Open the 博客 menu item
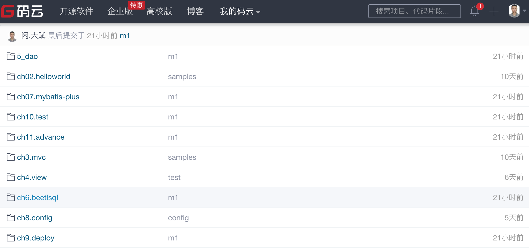 195,12
